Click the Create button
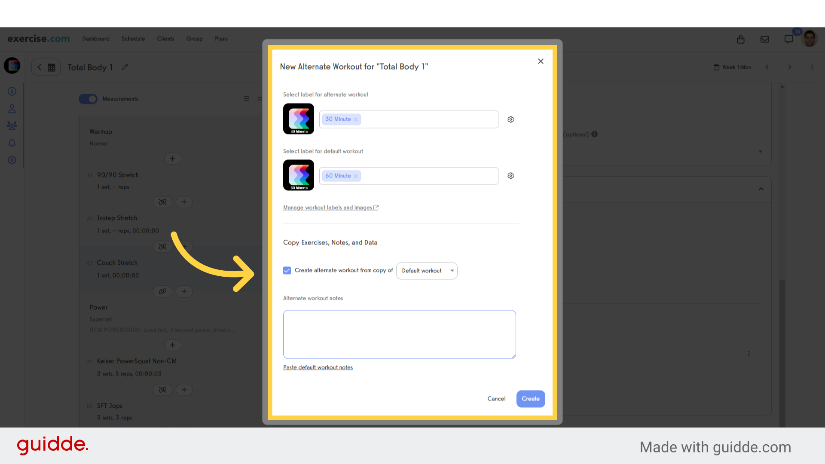Viewport: 825px width, 464px height. [530, 399]
